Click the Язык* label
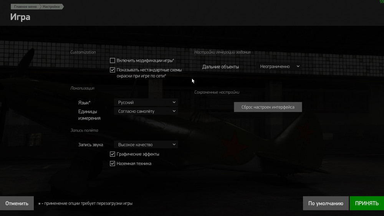 click(x=84, y=103)
